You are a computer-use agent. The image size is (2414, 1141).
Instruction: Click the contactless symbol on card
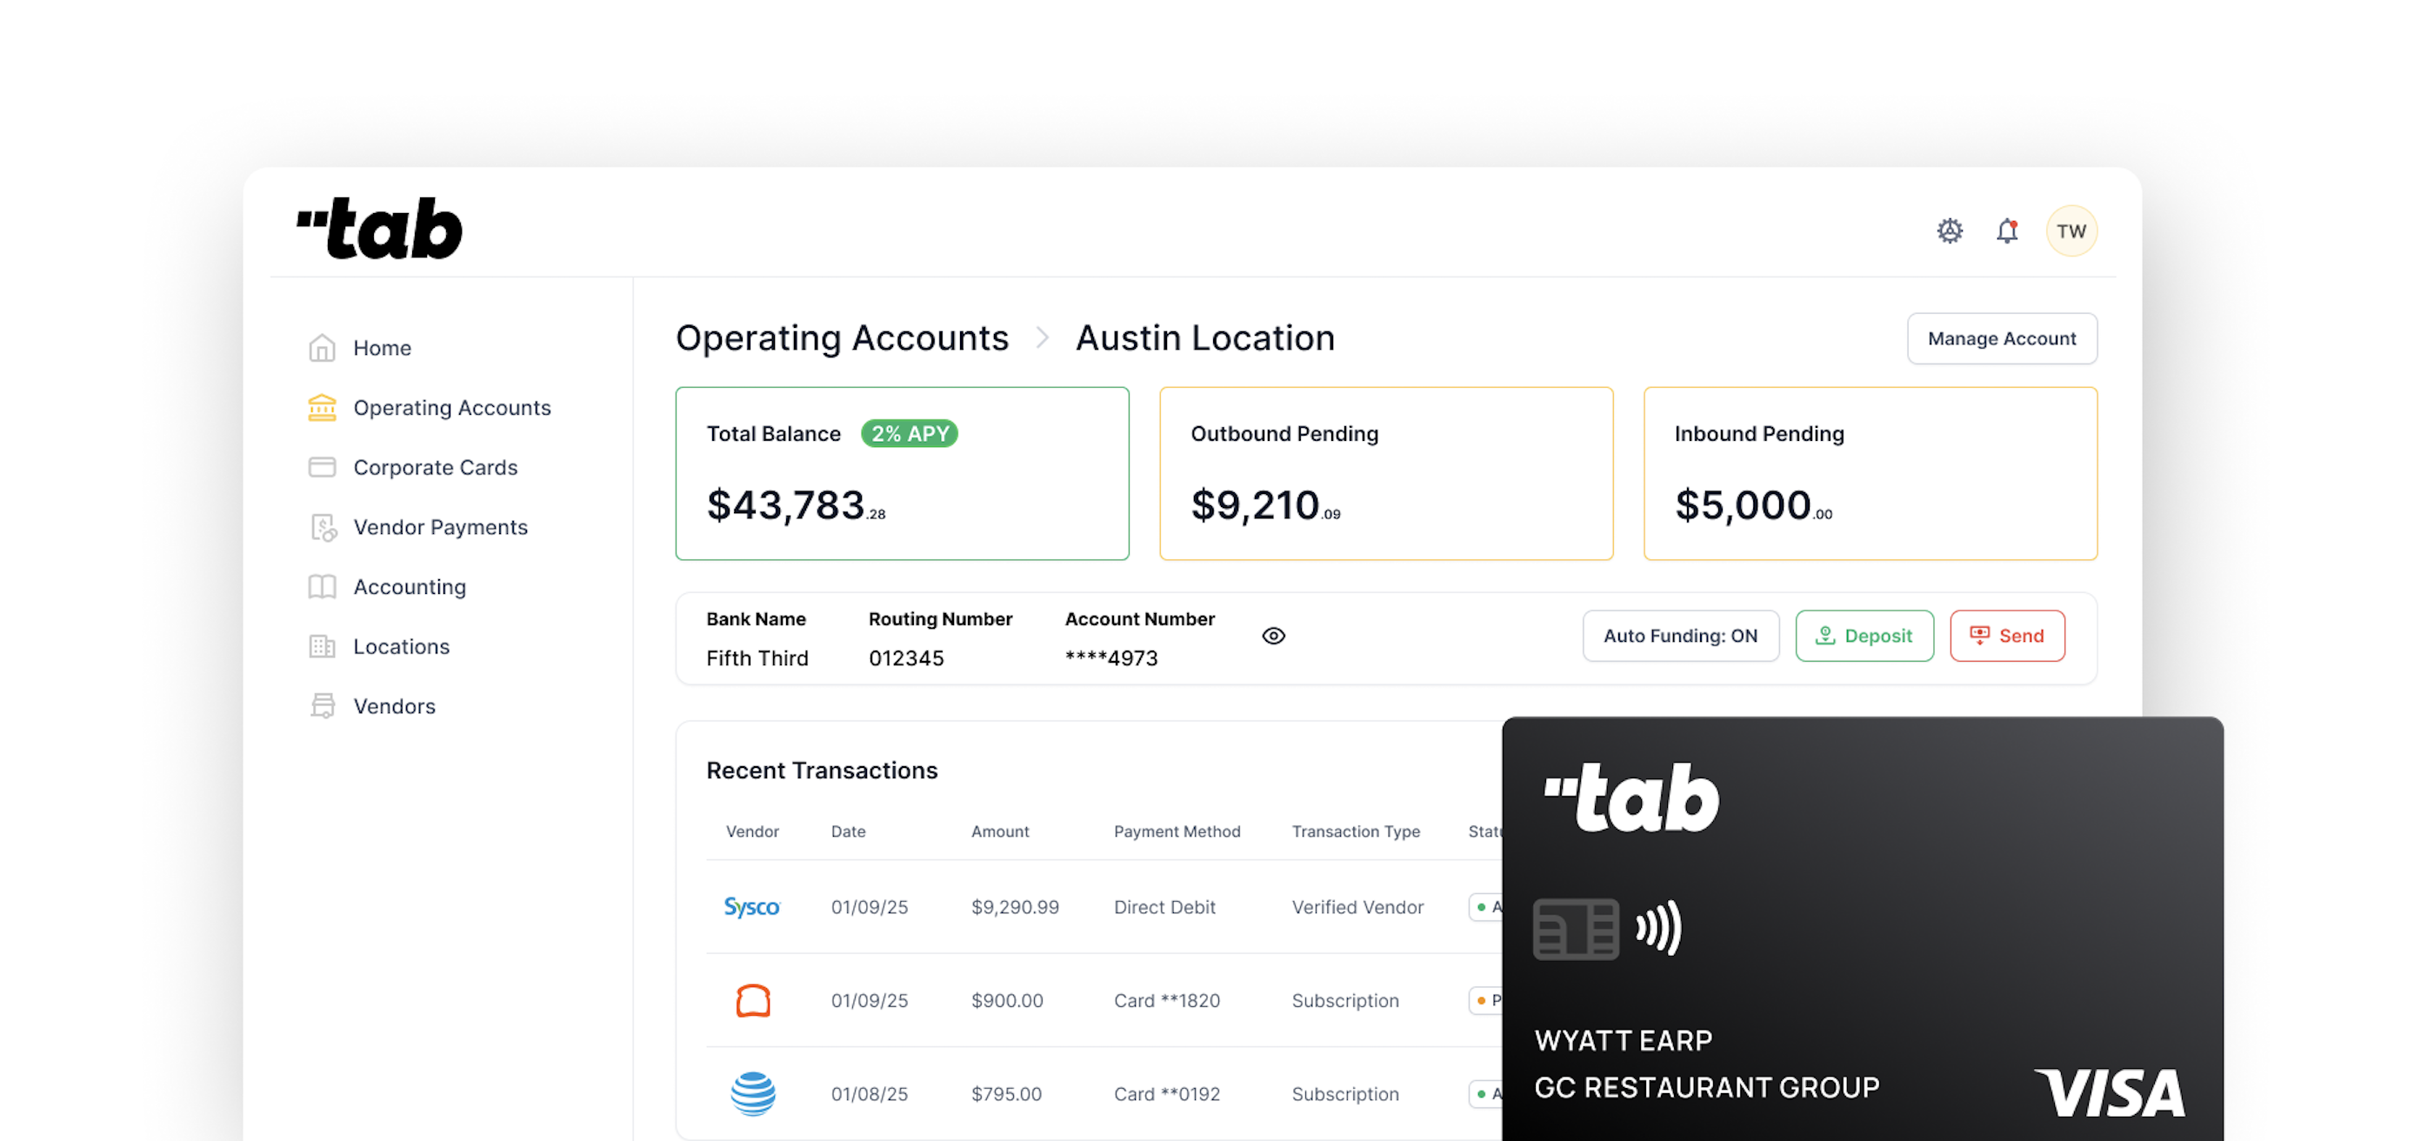(1658, 928)
